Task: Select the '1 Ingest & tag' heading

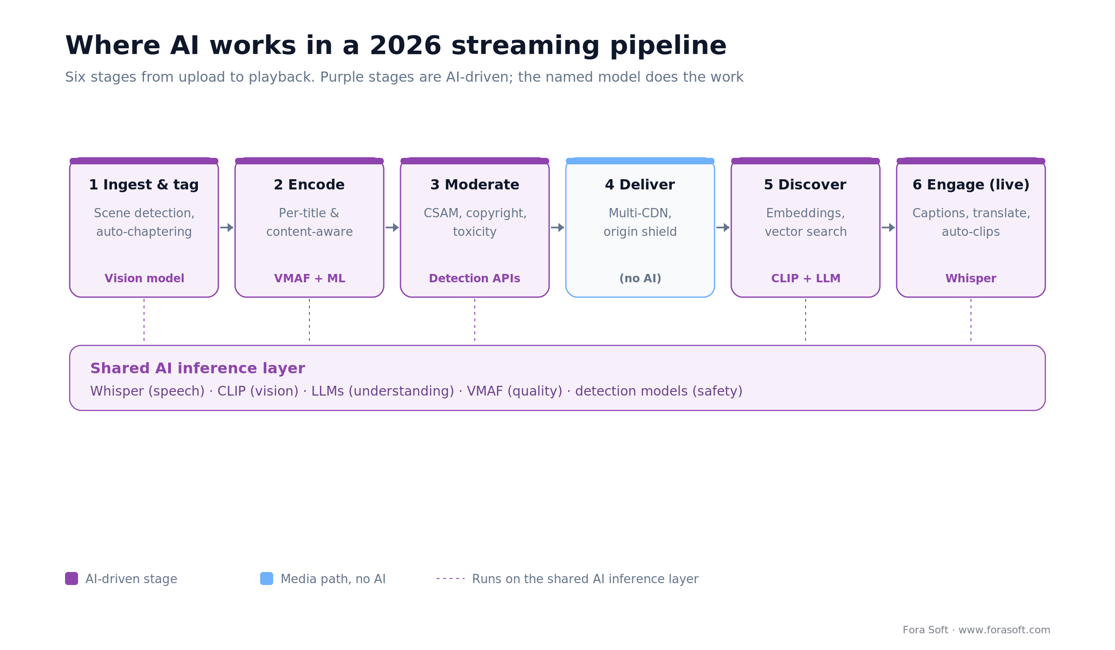Action: click(x=144, y=185)
